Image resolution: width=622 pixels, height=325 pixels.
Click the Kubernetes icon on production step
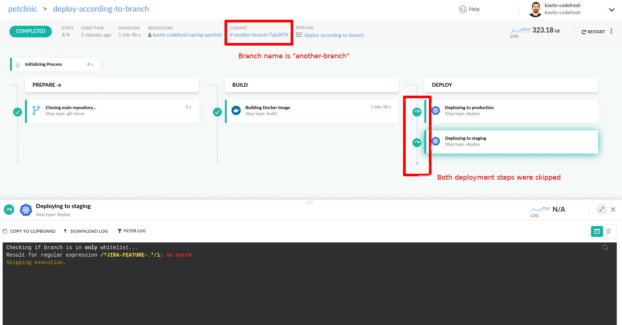436,111
